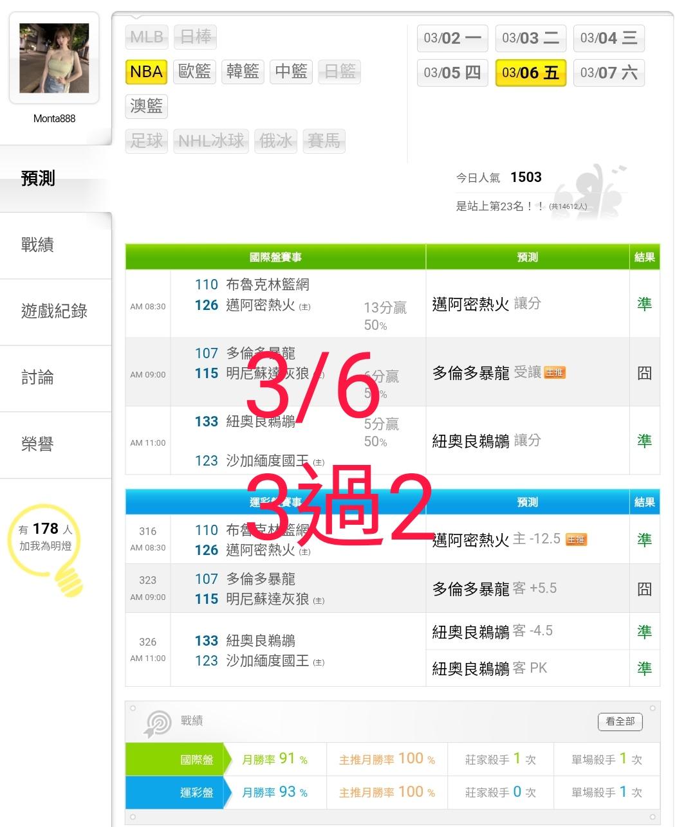Select the NBA league filter
The image size is (695, 827).
click(146, 71)
